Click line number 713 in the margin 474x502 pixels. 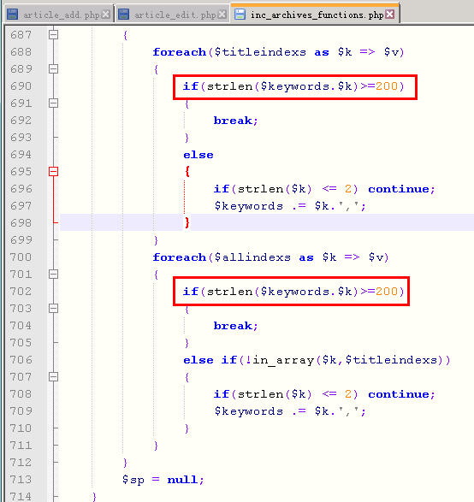21,480
